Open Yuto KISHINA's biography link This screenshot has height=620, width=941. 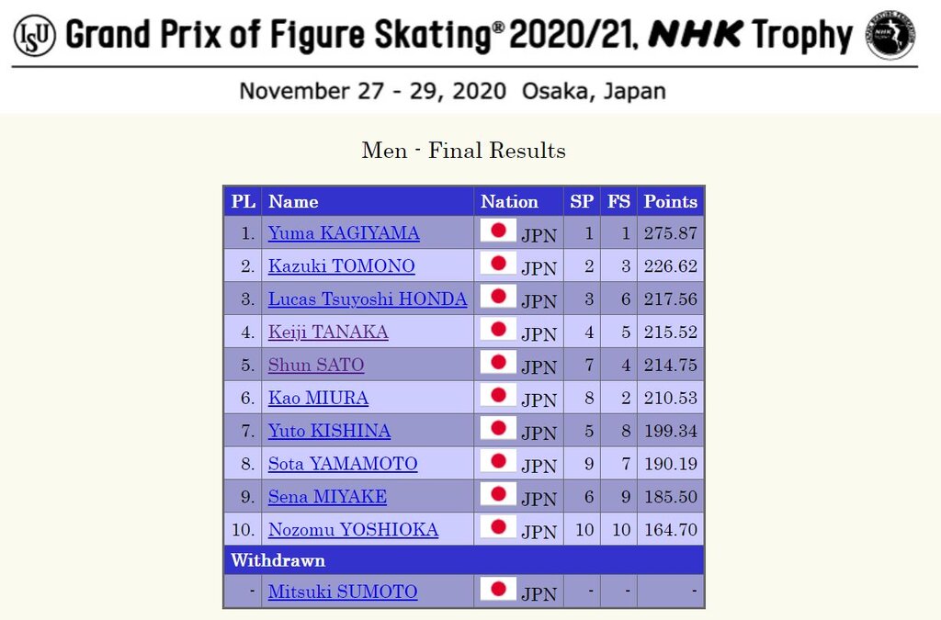pyautogui.click(x=330, y=431)
